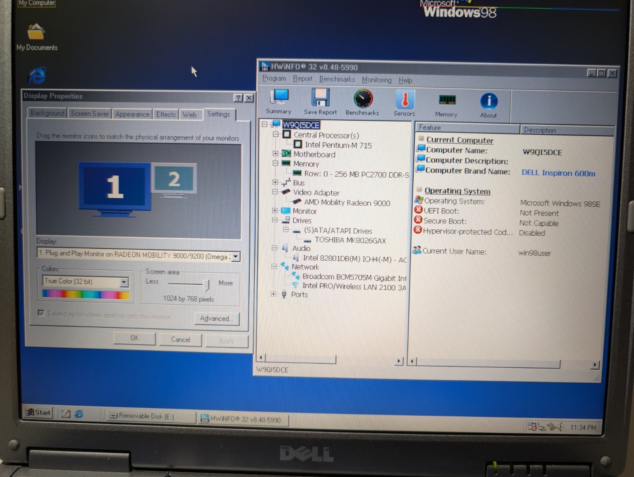Select the Secure Boot feature row
Screen dimensions: 634x477
487,222
